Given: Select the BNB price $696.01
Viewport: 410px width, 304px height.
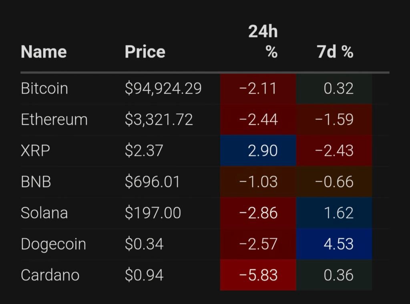Looking at the screenshot, I should (x=152, y=182).
